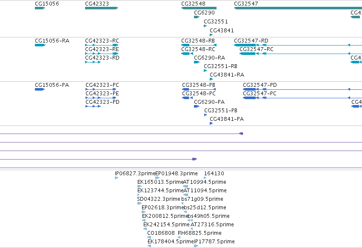Click transcript CG32548-RB
362x248 pixels.
[x=198, y=41]
